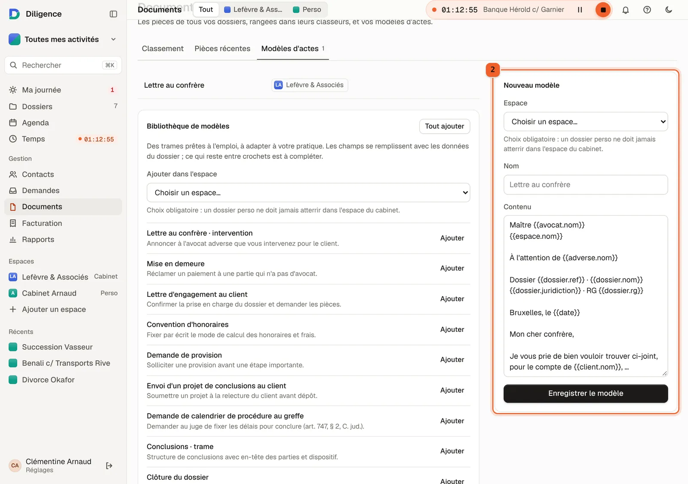Viewport: 688px width, 484px height.
Task: Go to Dossiers in the sidebar
Action: point(63,106)
